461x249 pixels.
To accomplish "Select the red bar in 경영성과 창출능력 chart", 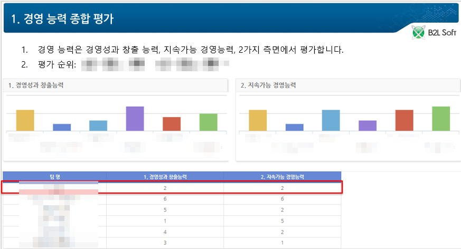I will (x=172, y=124).
